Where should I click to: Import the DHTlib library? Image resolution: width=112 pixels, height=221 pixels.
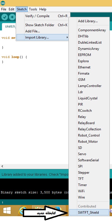(89, 36)
